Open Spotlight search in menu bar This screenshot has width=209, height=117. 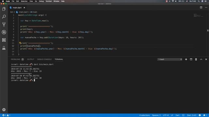pos(199,1)
